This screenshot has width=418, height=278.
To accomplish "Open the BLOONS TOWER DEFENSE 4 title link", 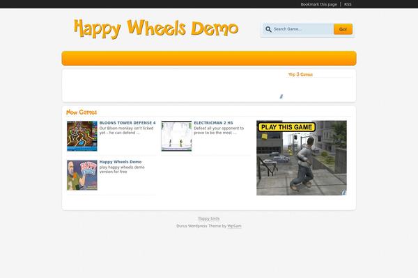I will [127, 122].
